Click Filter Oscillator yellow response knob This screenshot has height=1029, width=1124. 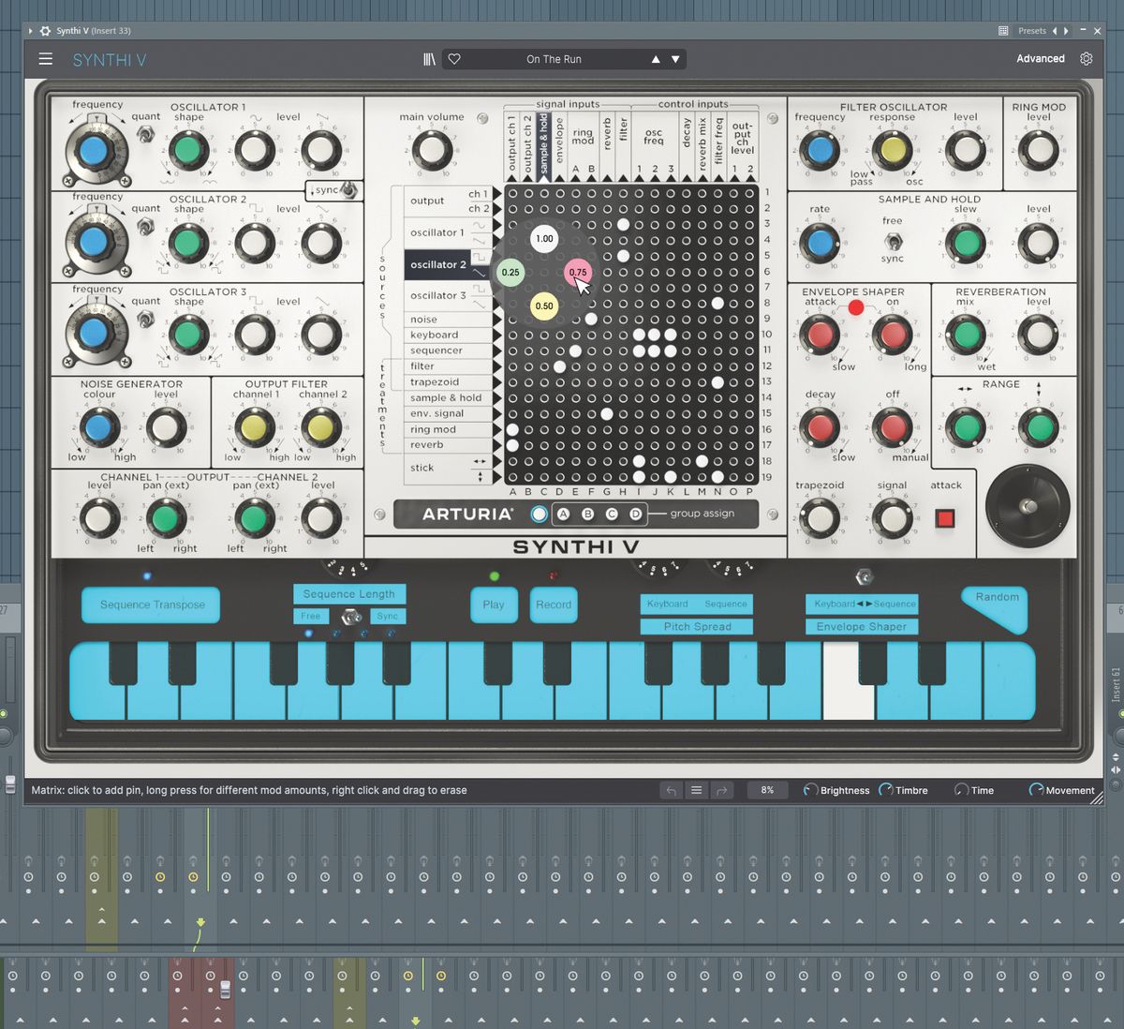[893, 149]
